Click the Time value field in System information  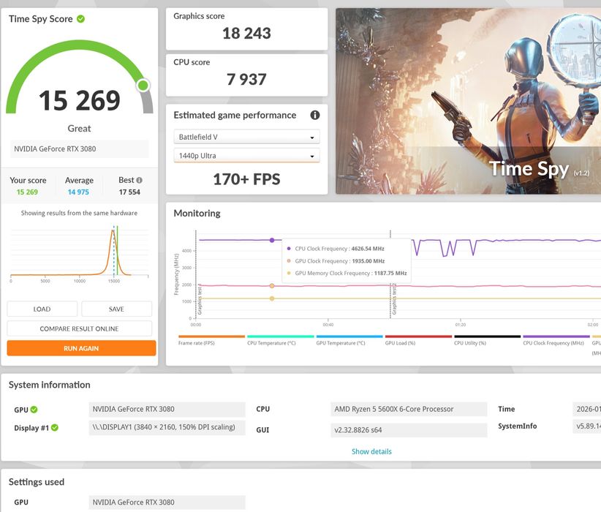586,409
